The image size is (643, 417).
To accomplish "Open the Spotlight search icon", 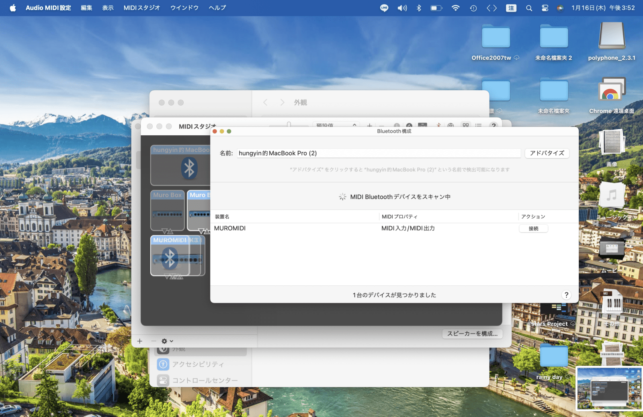I will pos(529,8).
